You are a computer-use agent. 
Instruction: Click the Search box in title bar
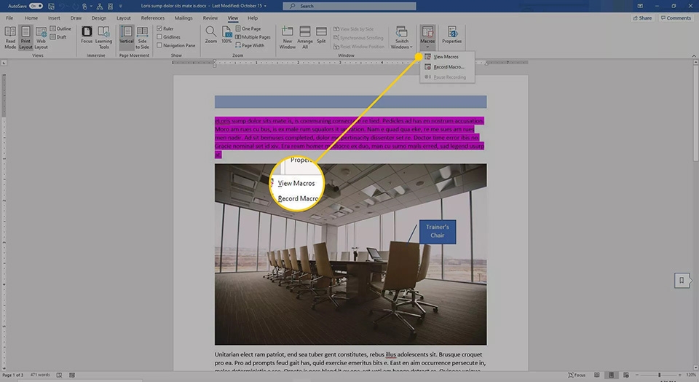tap(349, 7)
